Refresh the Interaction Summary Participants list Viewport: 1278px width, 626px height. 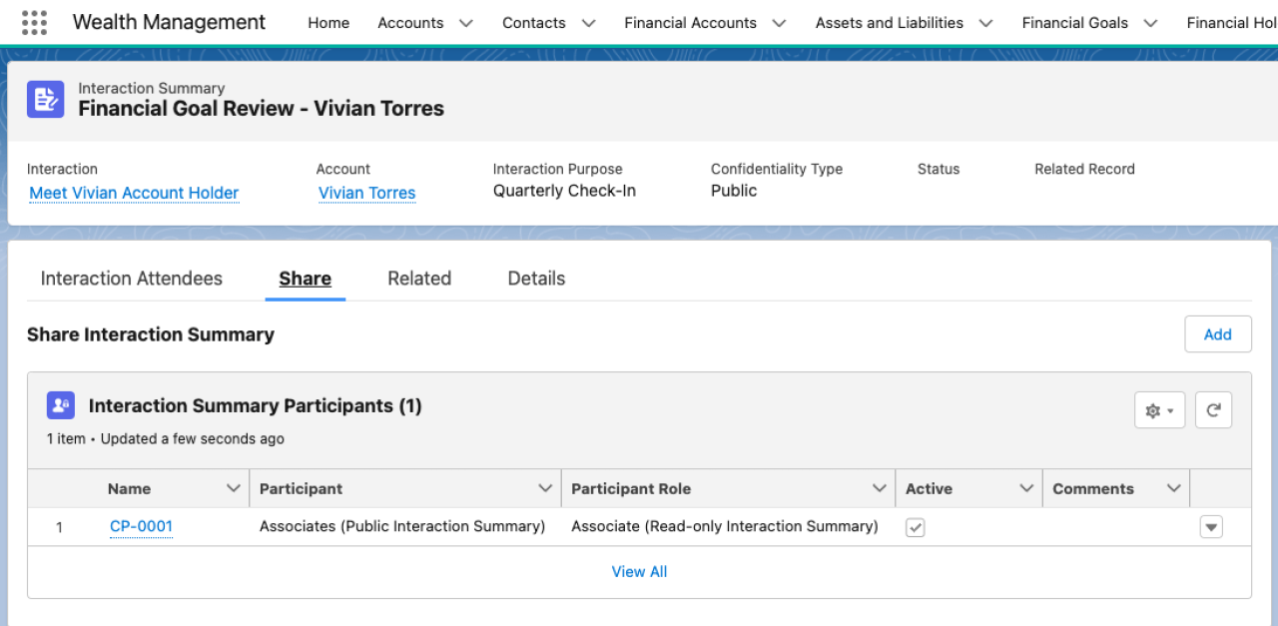pyautogui.click(x=1213, y=410)
